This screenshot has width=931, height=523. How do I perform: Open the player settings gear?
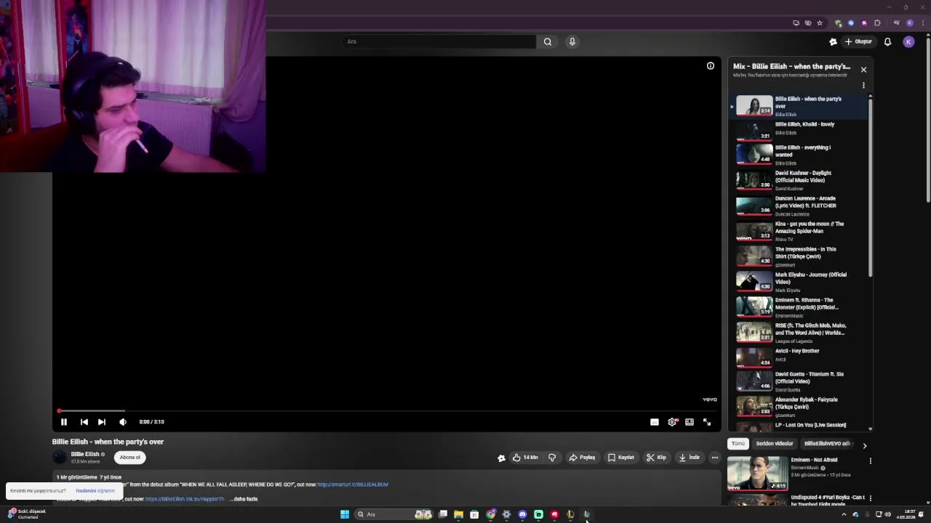tap(672, 422)
